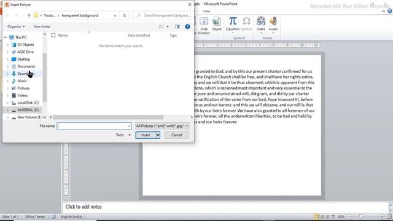Switch to Reading view
Screen dimensions: 393x221
click(x=327, y=217)
